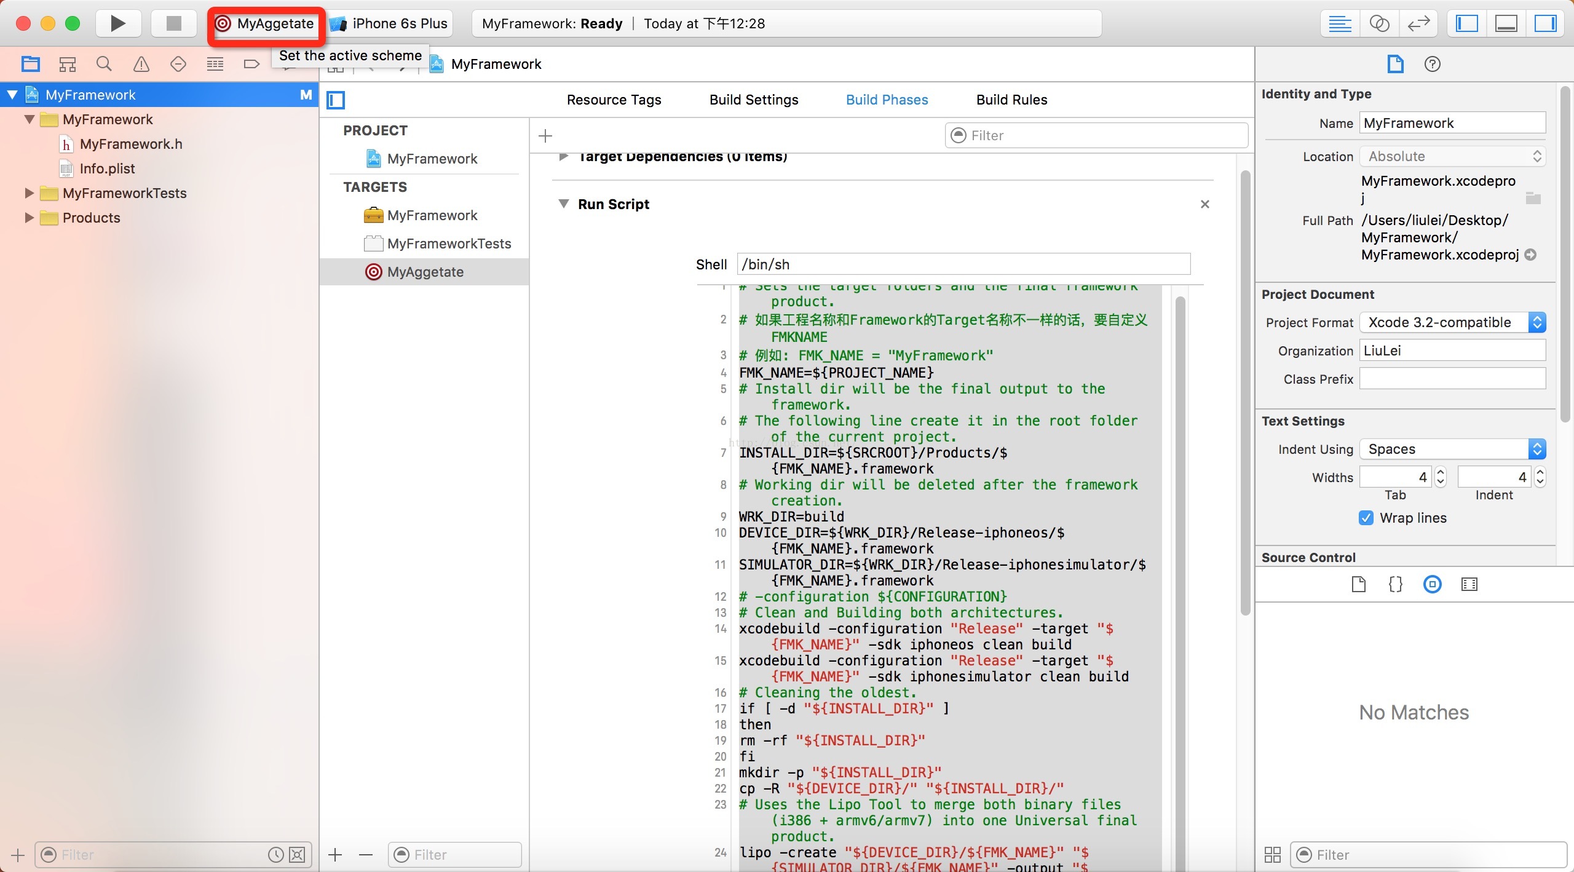
Task: Switch to Resource Tags tab
Action: (614, 100)
